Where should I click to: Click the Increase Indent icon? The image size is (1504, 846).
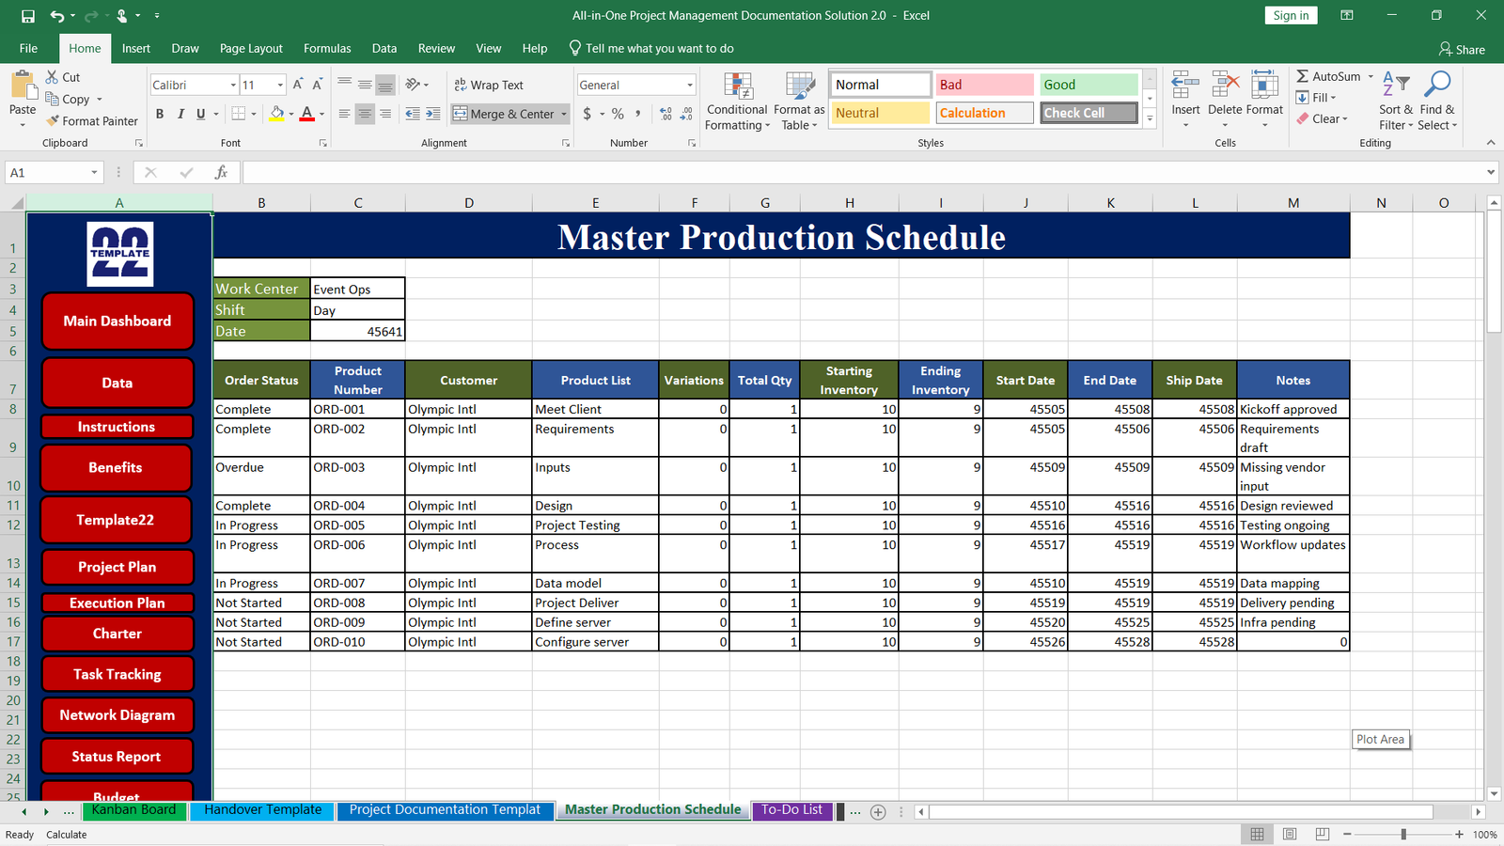432,114
